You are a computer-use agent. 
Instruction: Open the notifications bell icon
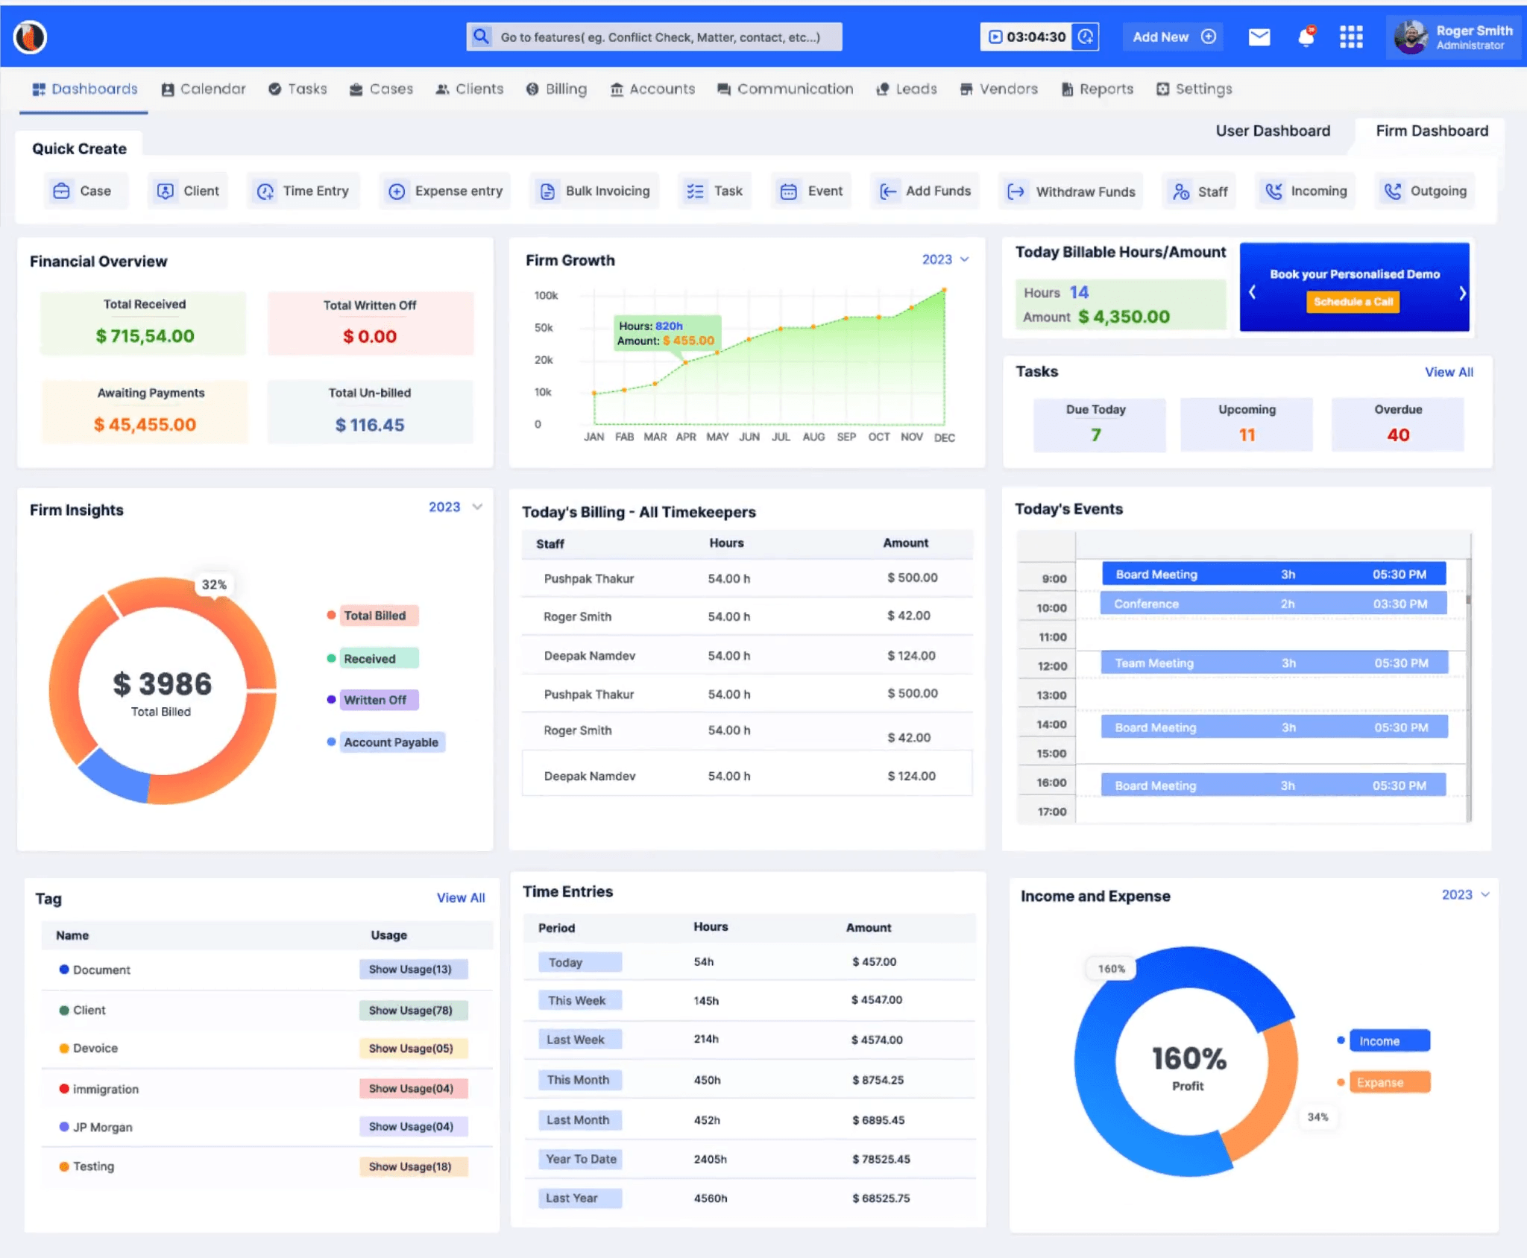(1306, 36)
